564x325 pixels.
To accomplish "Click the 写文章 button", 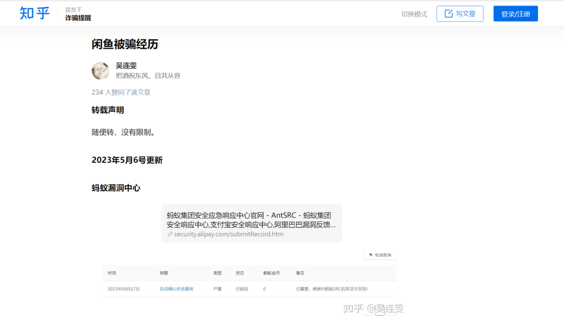I will tap(460, 14).
